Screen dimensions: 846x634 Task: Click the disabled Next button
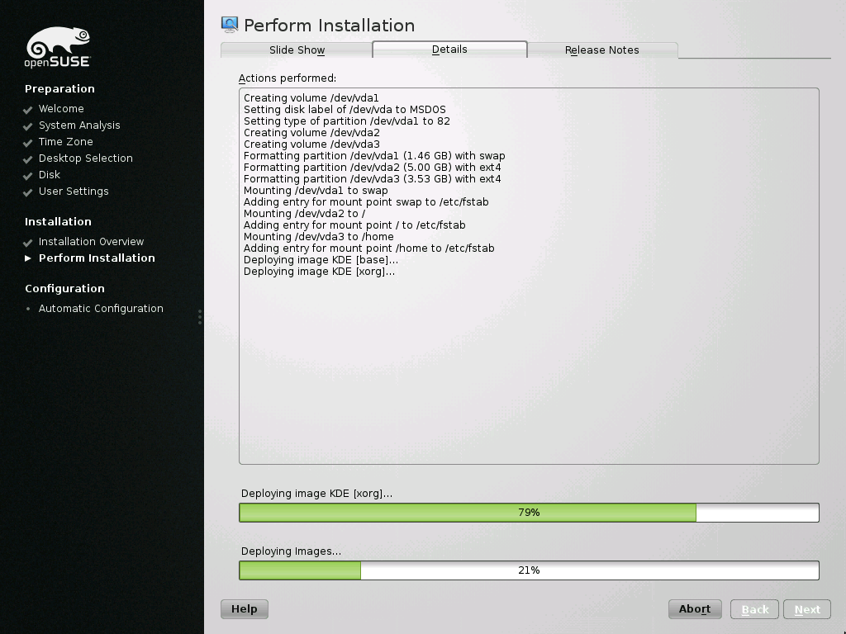coord(807,609)
